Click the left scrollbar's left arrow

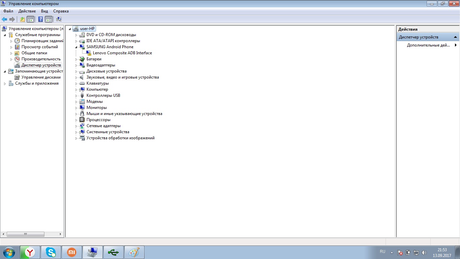point(4,234)
